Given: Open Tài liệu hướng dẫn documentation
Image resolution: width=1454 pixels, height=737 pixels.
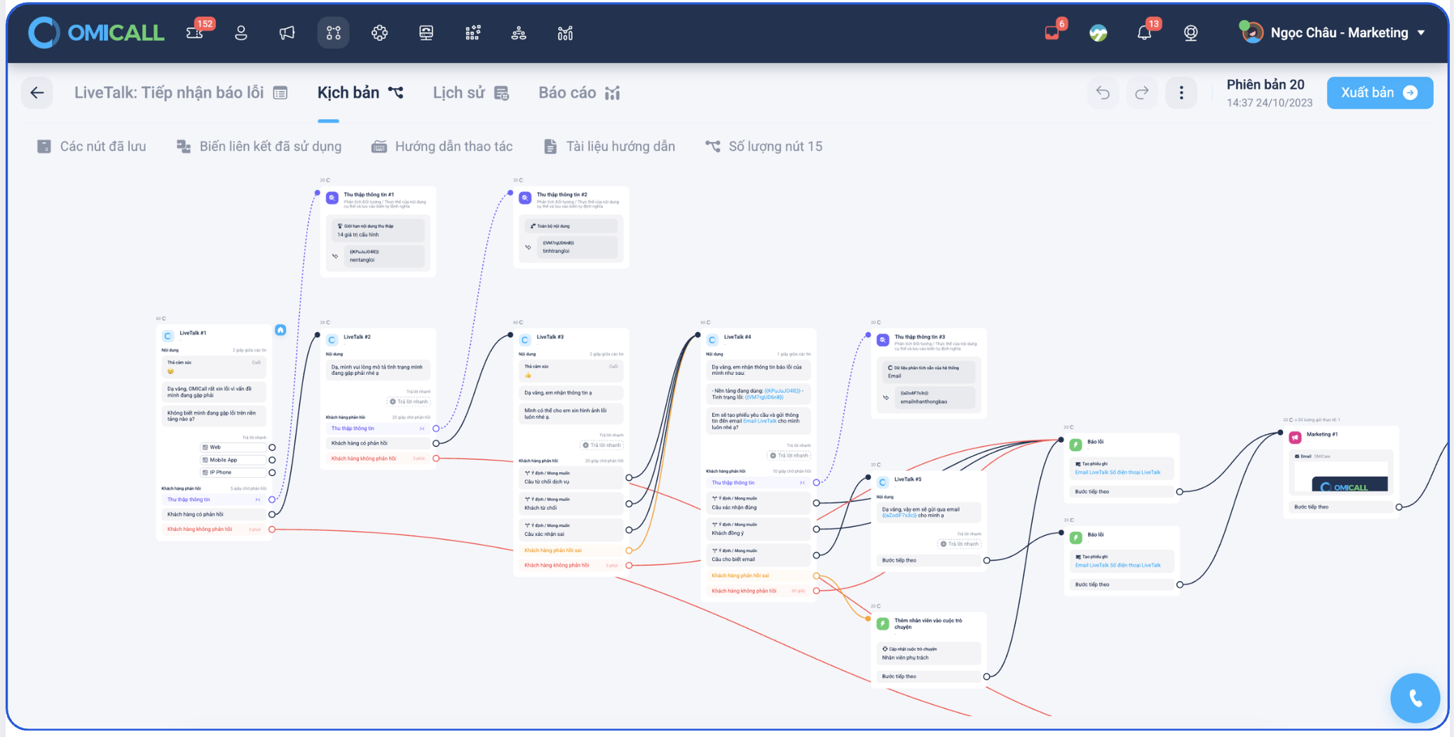Looking at the screenshot, I should tap(609, 146).
